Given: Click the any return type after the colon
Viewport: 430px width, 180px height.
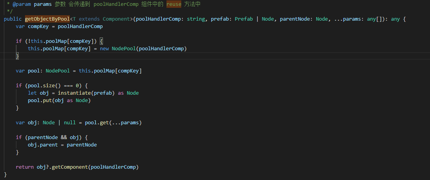Looking at the screenshot, I should pos(395,19).
